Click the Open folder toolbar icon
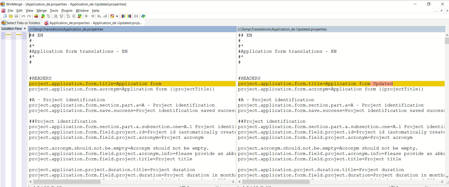449x187 pixels. click(11, 16)
